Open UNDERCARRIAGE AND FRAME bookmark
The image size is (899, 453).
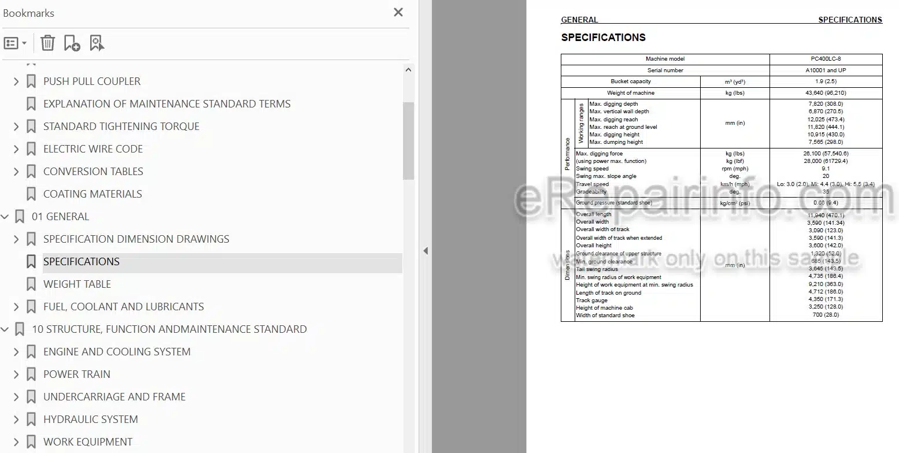(x=114, y=397)
